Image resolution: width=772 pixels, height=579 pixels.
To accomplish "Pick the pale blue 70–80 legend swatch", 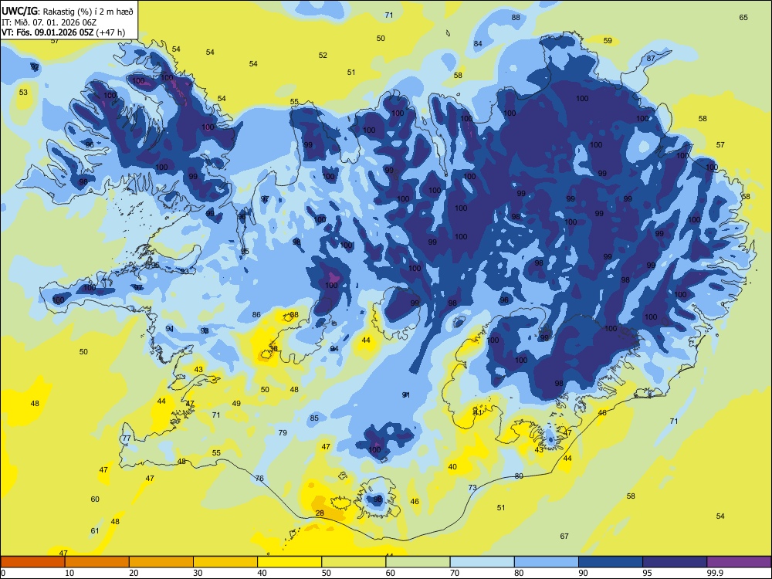I will (482, 562).
